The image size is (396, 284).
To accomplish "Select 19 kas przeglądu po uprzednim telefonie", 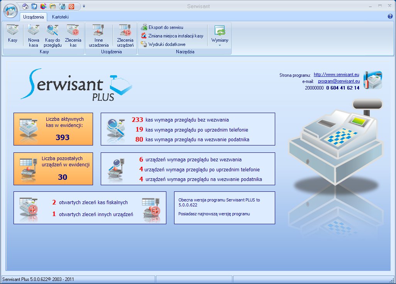I will 192,130.
